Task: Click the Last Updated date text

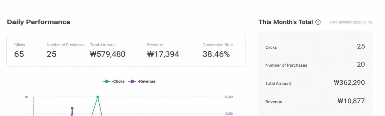Action: tap(351, 22)
